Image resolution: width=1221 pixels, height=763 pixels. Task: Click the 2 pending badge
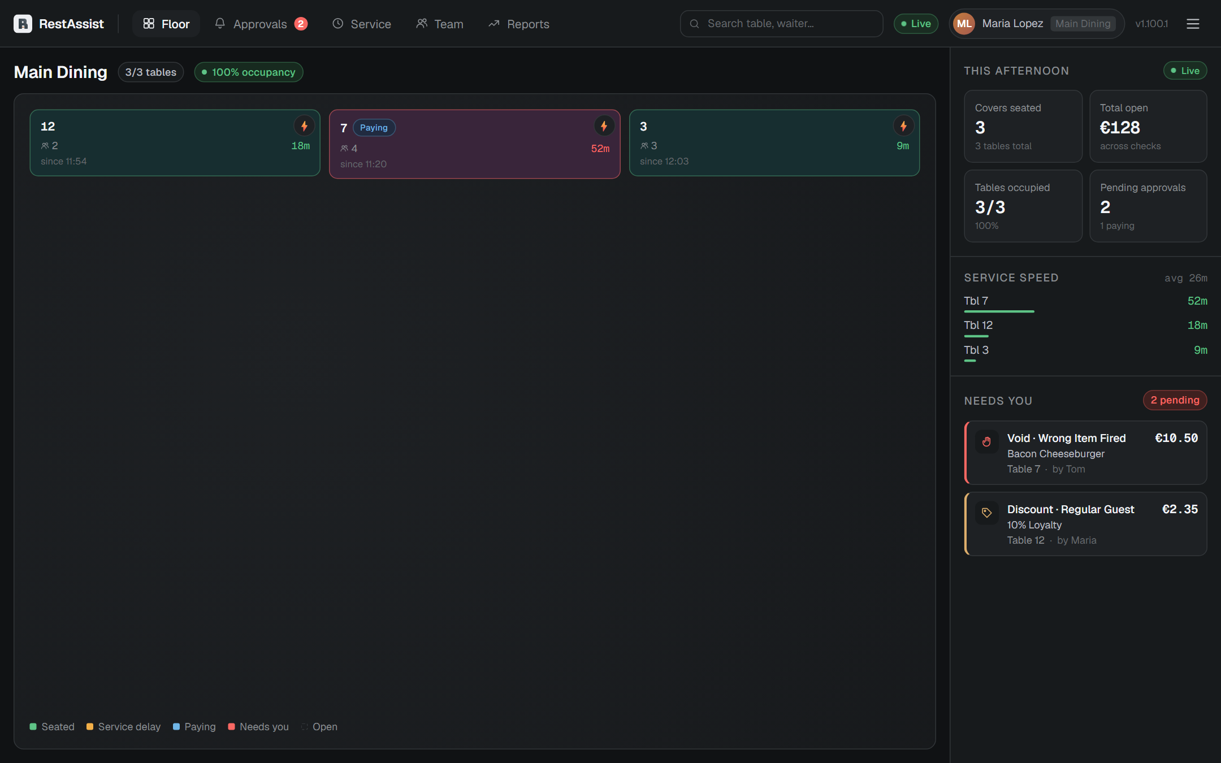pyautogui.click(x=1175, y=400)
